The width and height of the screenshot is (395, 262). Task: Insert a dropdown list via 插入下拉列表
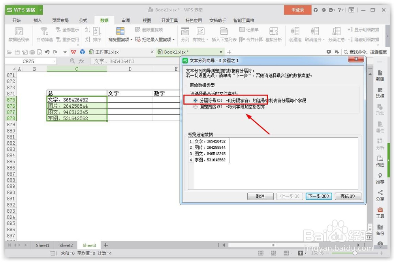click(x=224, y=34)
